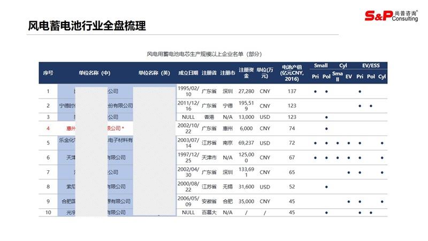Screen dimensions: 428x241
Task: Select the 69,237 registered capital cell
Action: [246, 143]
